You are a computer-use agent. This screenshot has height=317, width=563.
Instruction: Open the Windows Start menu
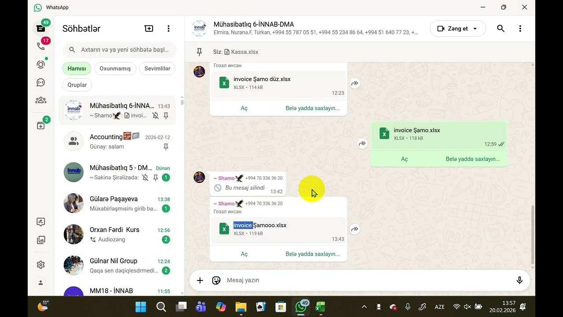pos(141,307)
